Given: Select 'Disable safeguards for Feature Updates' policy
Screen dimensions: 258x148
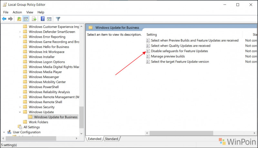Looking at the screenshot, I should (179, 51).
